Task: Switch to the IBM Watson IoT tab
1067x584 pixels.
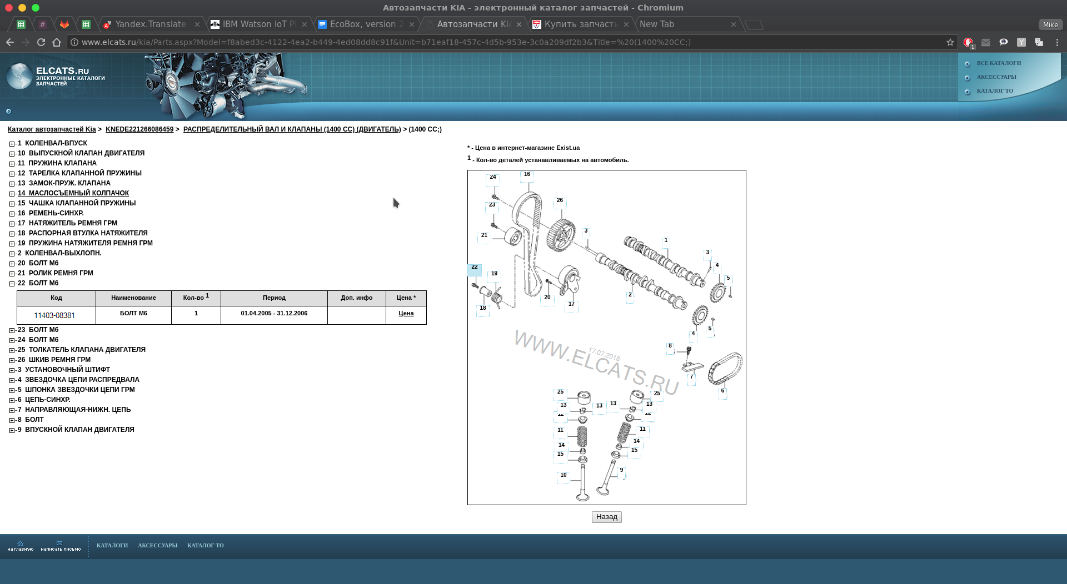Action: pos(259,24)
